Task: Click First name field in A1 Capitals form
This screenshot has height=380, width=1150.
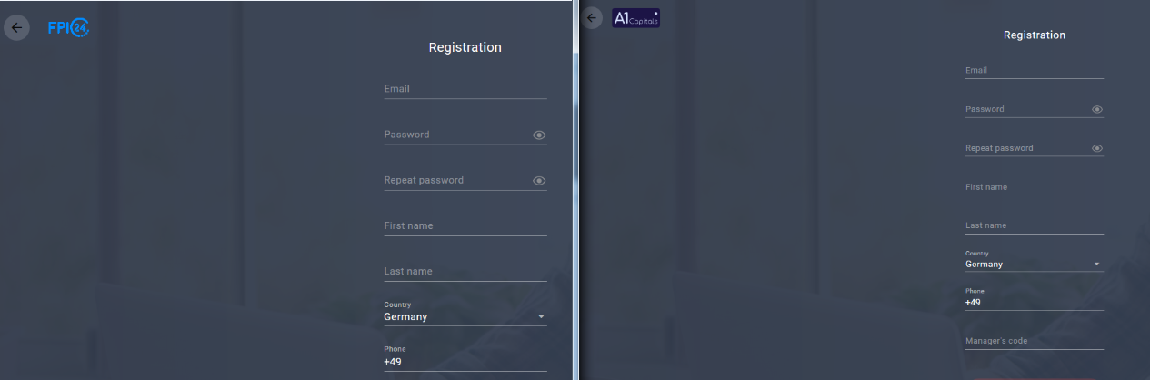Action: 1034,187
